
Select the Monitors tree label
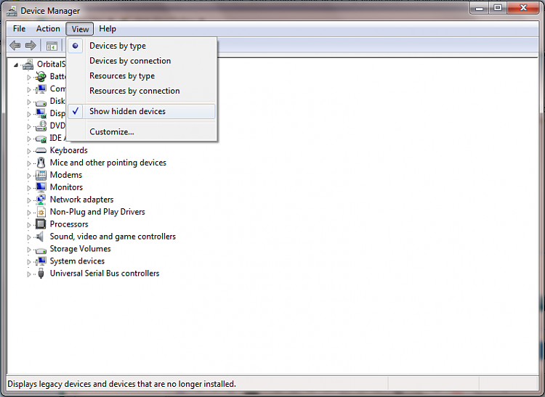pos(66,187)
